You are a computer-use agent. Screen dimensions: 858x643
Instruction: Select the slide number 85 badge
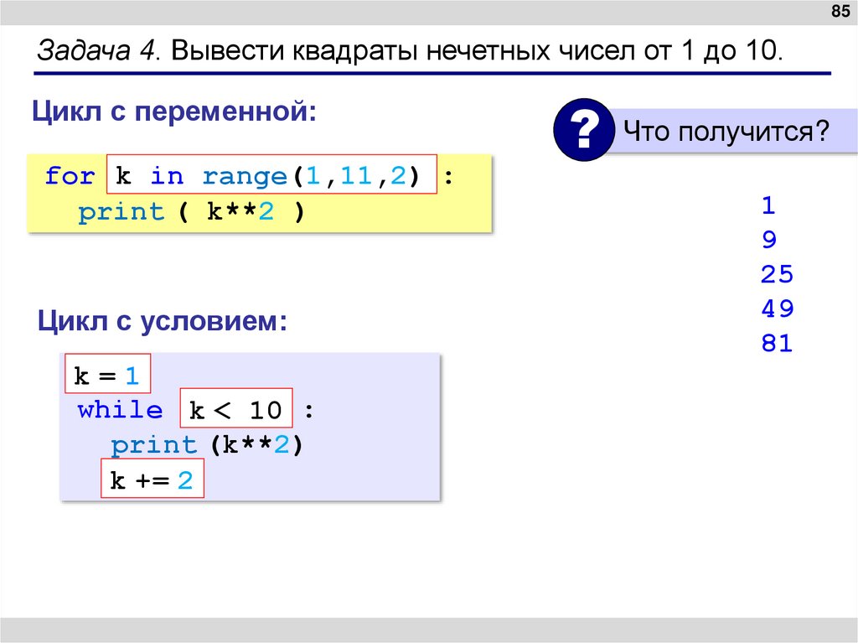[840, 12]
